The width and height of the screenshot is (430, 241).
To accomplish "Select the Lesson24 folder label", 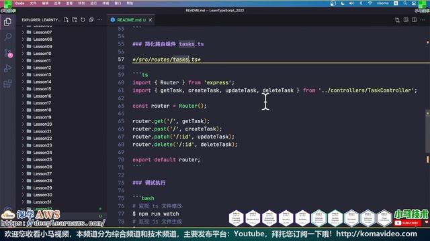I will click(42, 153).
